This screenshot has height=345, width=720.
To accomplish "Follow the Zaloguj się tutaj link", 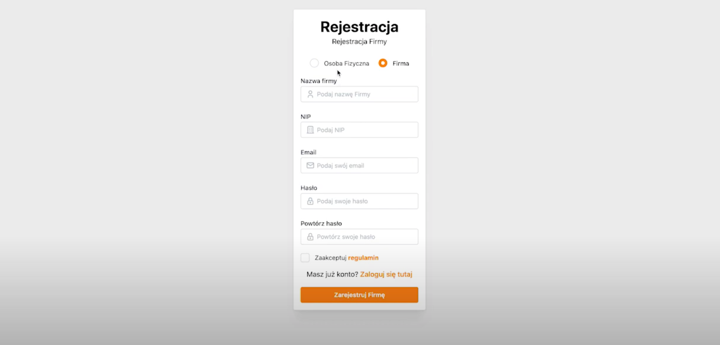I will (x=386, y=274).
